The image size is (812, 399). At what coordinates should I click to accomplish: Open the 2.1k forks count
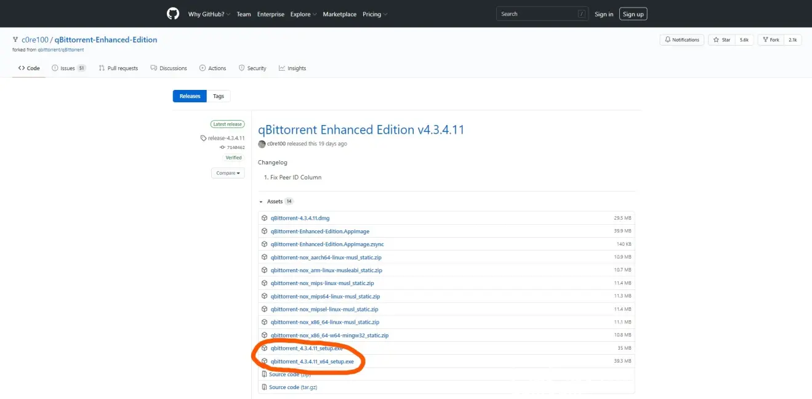[792, 40]
